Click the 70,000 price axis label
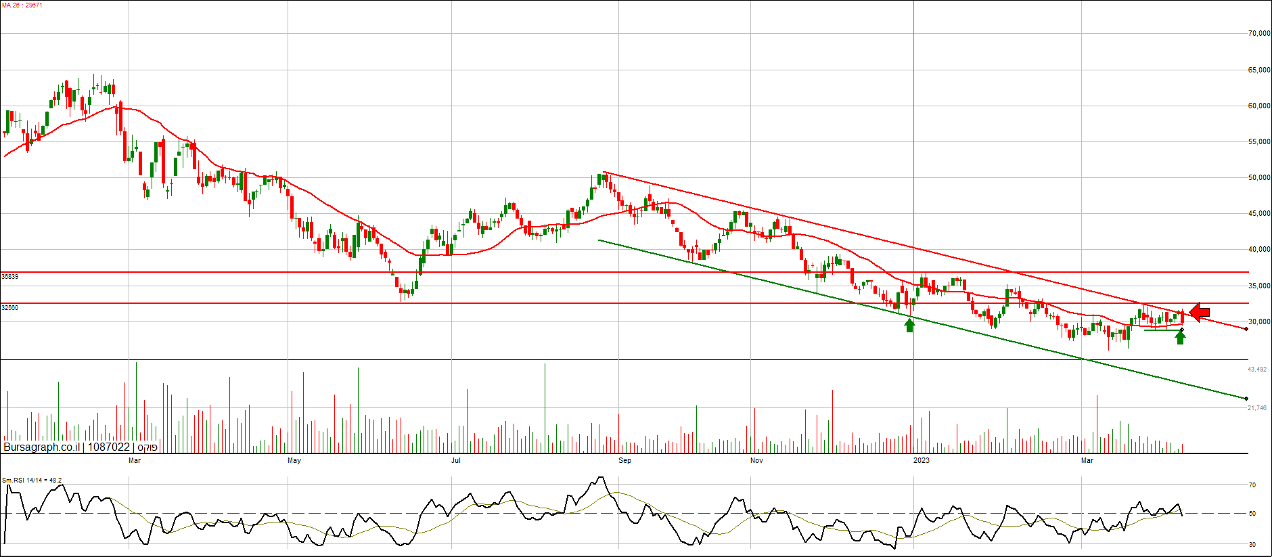Screen dimensions: 1272x557 1259,33
